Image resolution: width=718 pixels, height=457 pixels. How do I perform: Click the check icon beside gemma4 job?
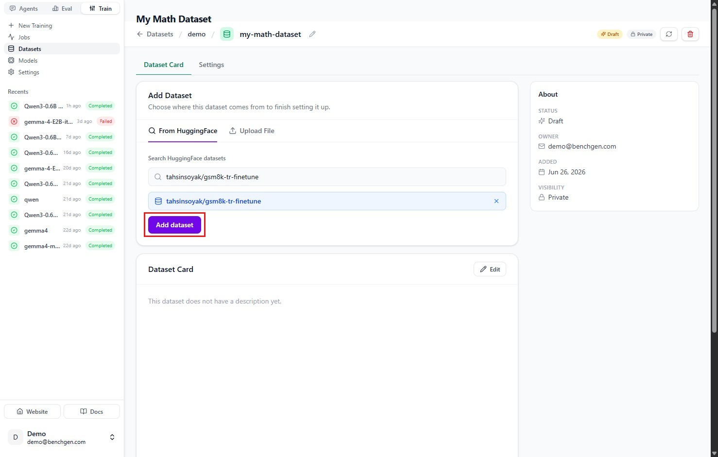click(14, 230)
